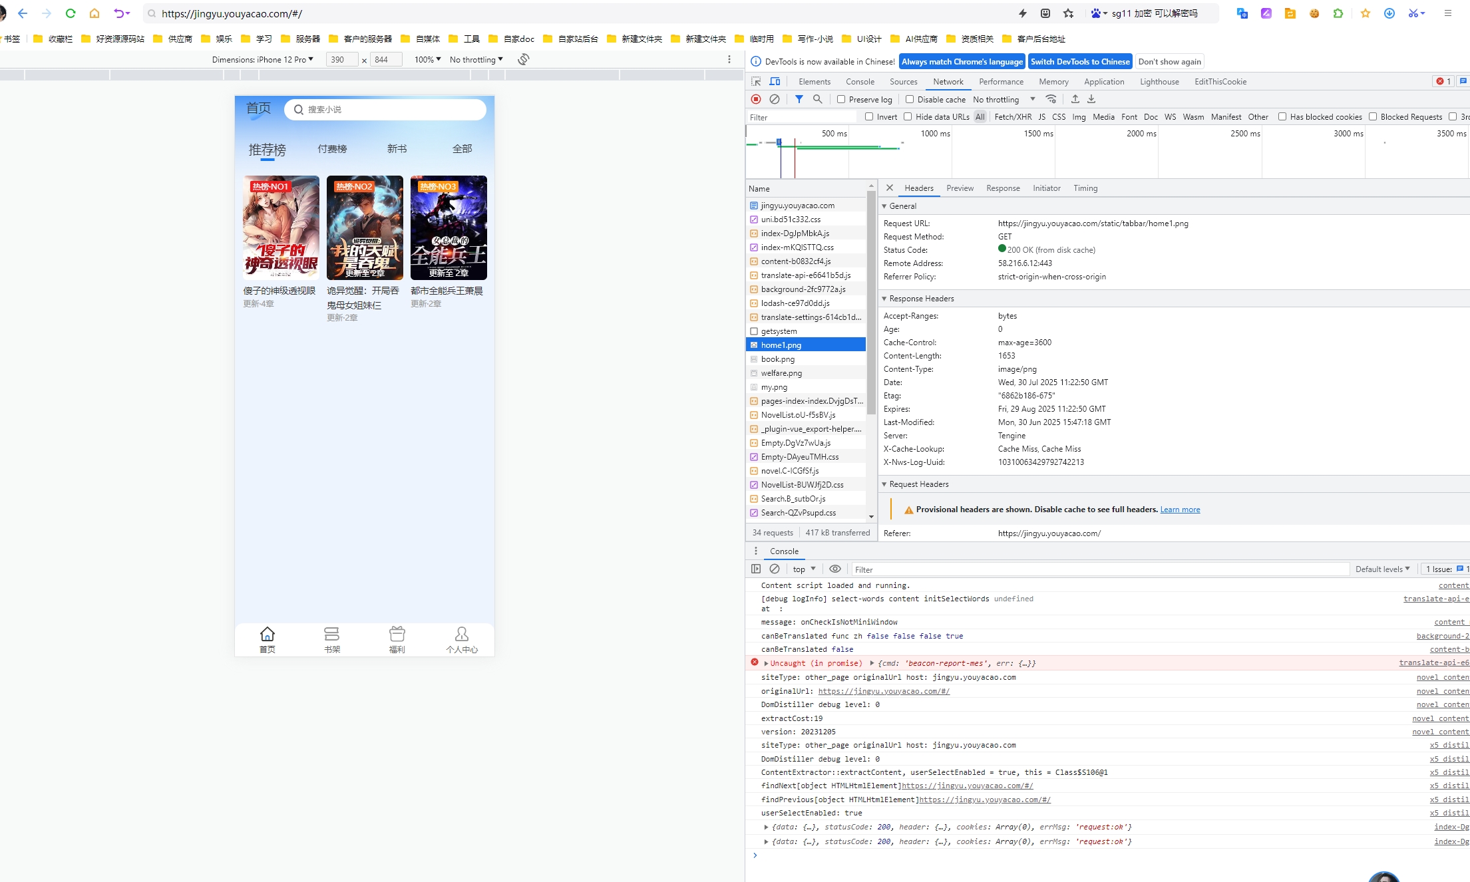Enable Disable cache checkbox
1470x882 pixels.
click(910, 99)
